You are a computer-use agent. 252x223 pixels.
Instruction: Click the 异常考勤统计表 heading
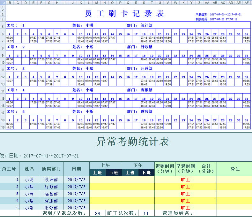point(133,141)
